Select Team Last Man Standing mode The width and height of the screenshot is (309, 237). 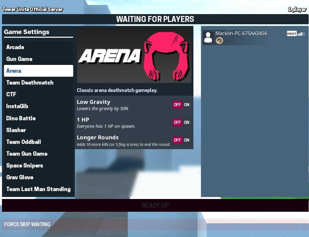point(38,189)
